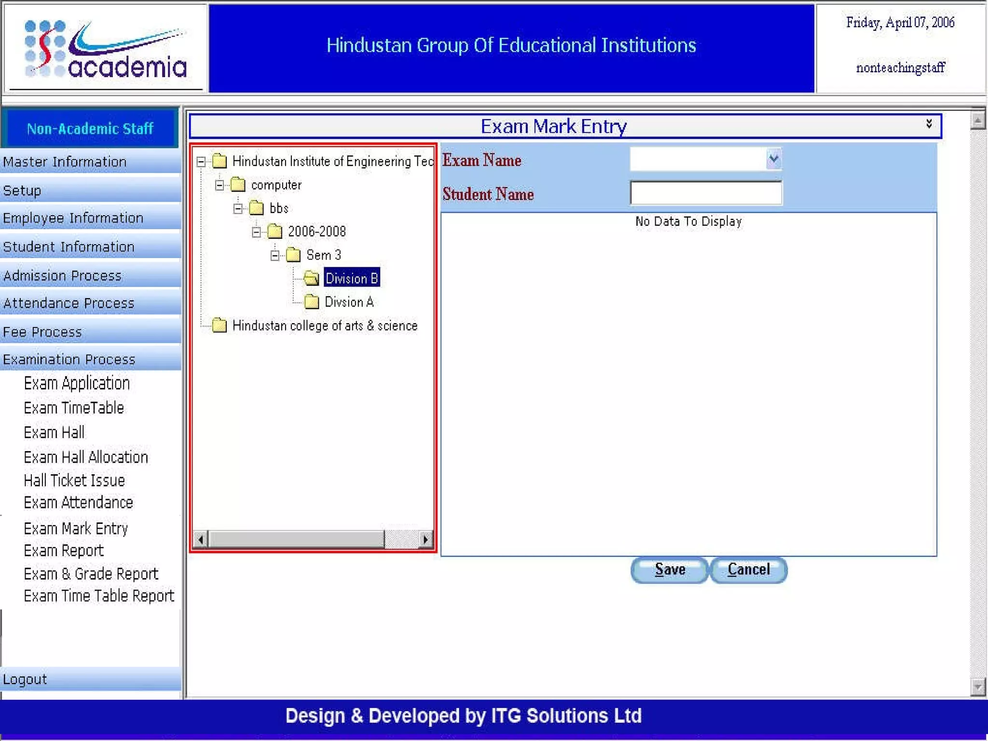Click the 2006-2008 folder icon
This screenshot has height=741, width=988.
click(274, 232)
